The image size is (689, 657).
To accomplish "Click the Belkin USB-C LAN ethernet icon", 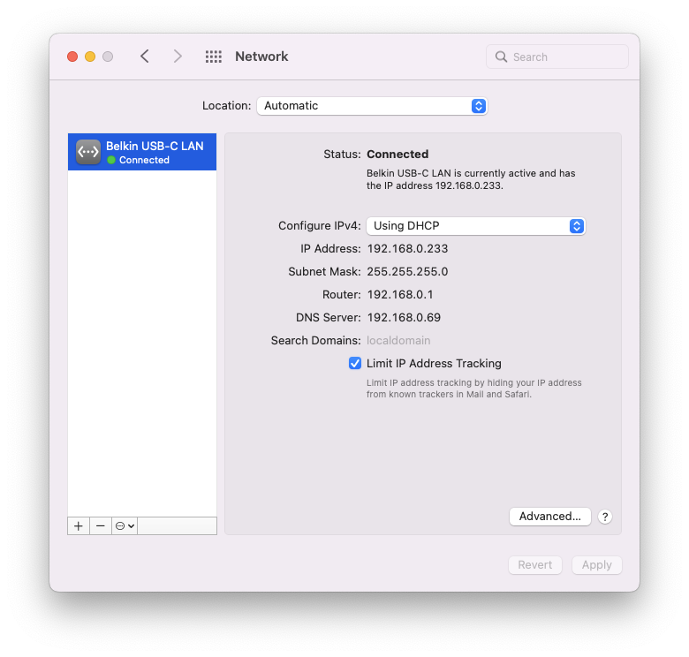I will coord(88,152).
